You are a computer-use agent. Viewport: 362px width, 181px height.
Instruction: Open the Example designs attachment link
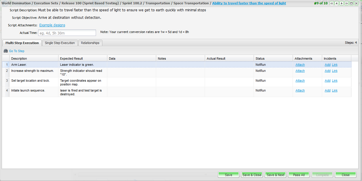(52, 25)
